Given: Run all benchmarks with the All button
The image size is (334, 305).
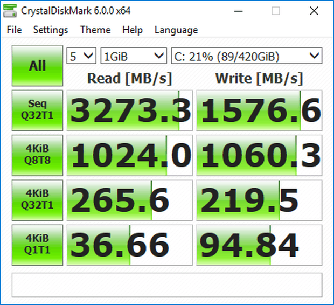Looking at the screenshot, I should (x=37, y=65).
